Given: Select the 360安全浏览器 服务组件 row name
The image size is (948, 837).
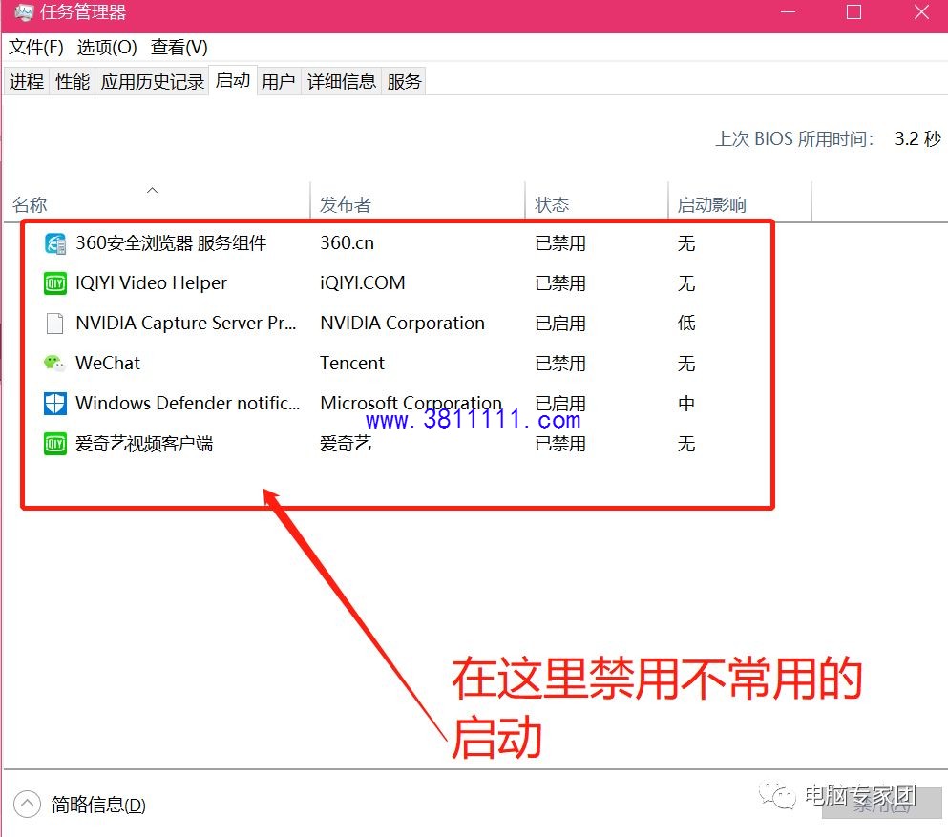Looking at the screenshot, I should click(171, 243).
